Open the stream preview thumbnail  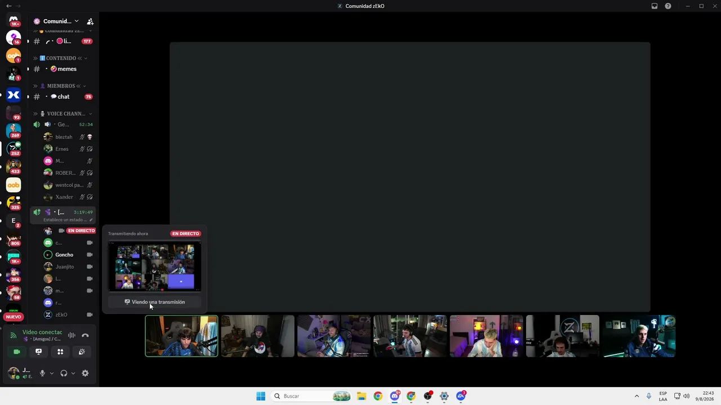[154, 267]
